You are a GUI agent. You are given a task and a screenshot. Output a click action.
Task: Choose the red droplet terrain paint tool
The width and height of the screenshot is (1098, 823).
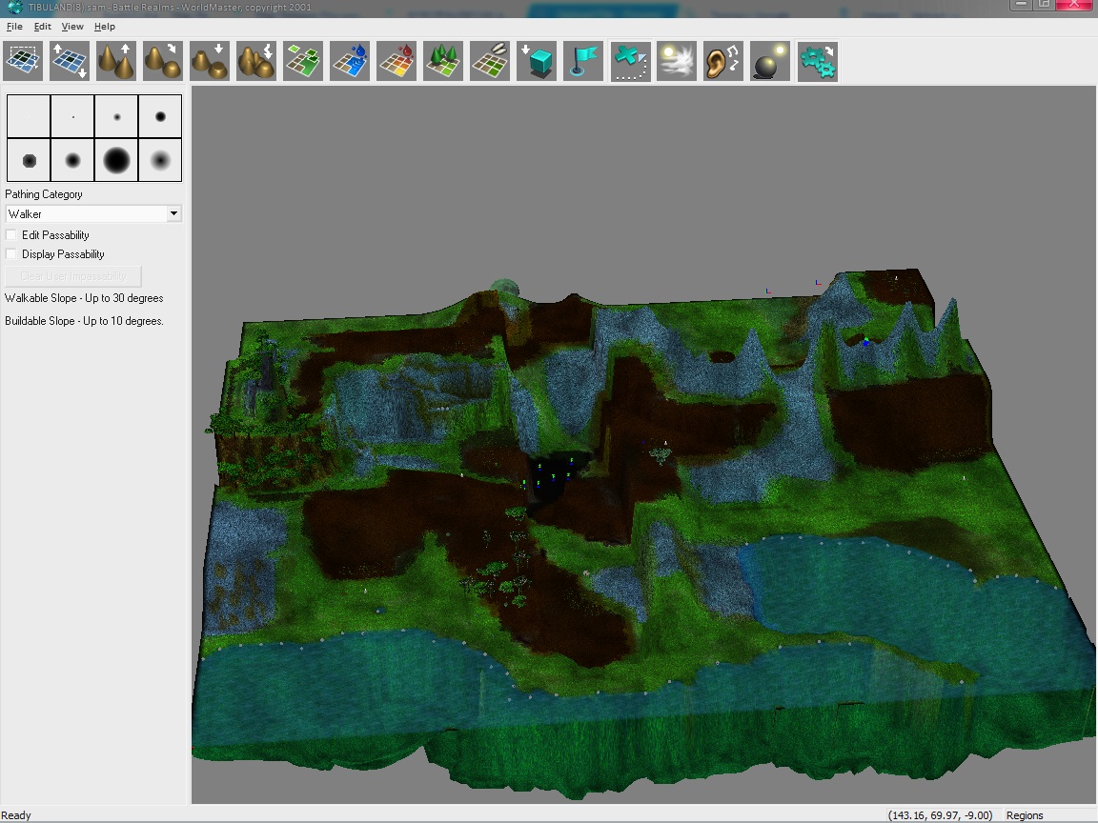pos(396,61)
